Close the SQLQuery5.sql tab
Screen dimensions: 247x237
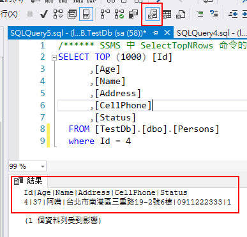pos(167,32)
